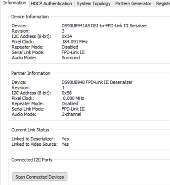The width and height of the screenshot is (170, 185).
Task: Open the HDCP Authentication tab
Action: click(52, 3)
